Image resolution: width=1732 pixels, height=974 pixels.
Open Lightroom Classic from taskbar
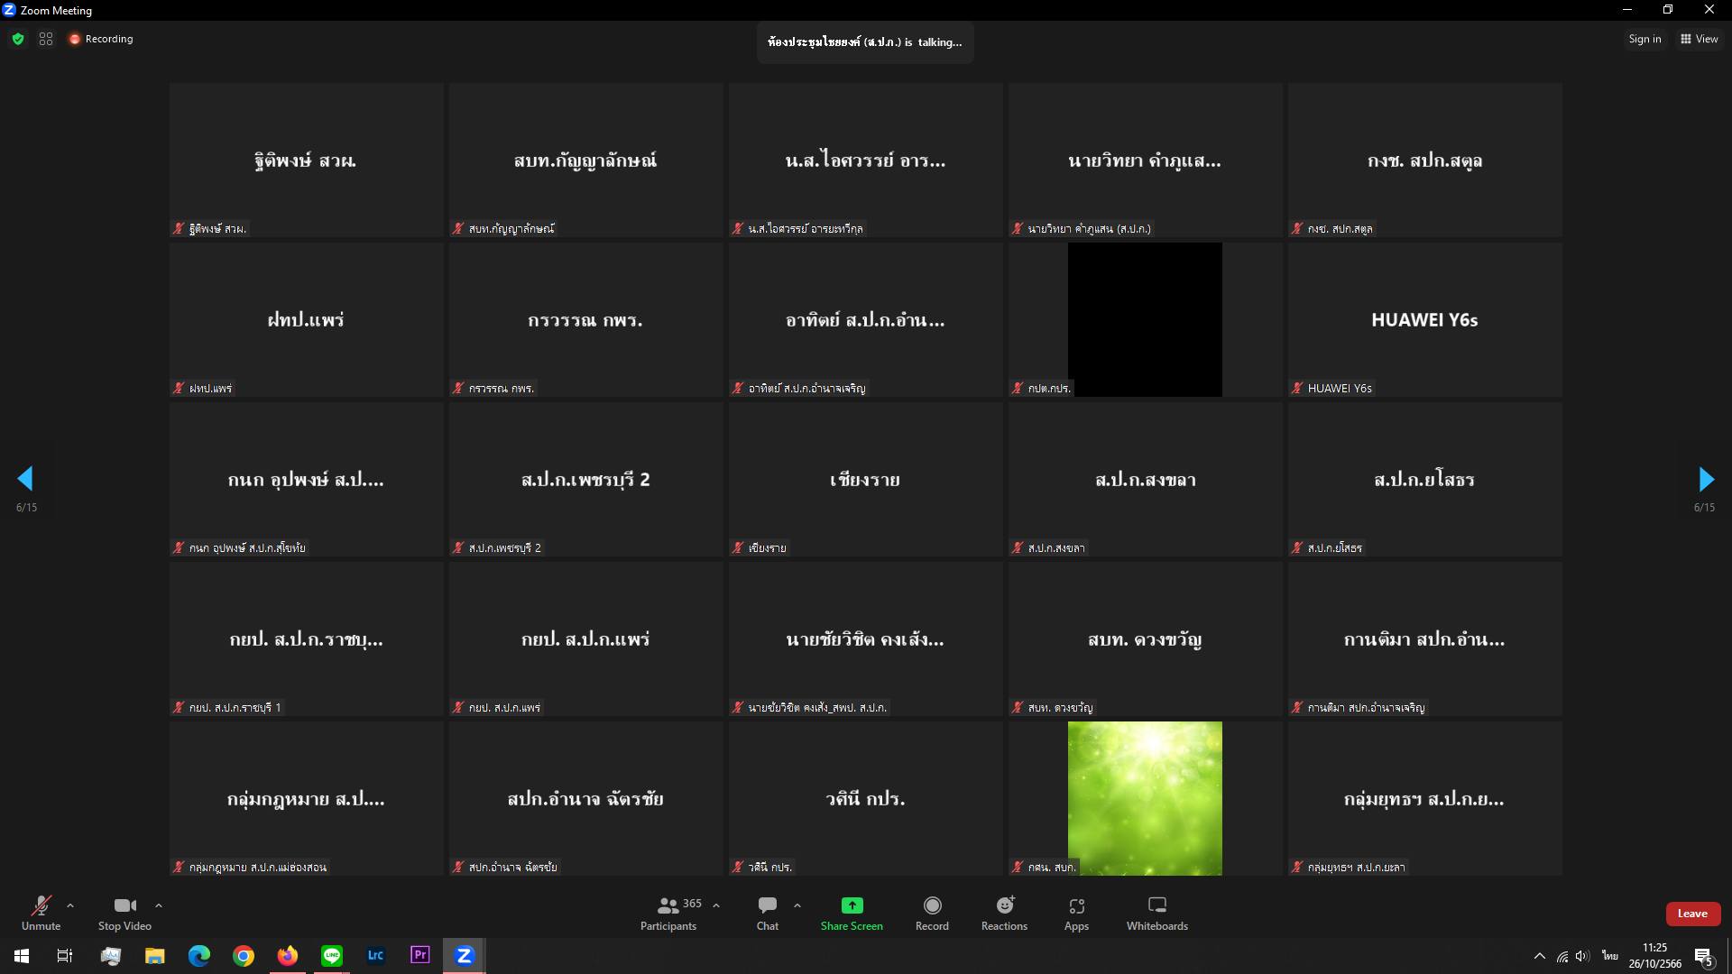[x=376, y=956]
